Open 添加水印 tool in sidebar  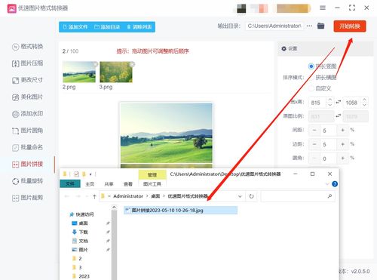pyautogui.click(x=28, y=114)
